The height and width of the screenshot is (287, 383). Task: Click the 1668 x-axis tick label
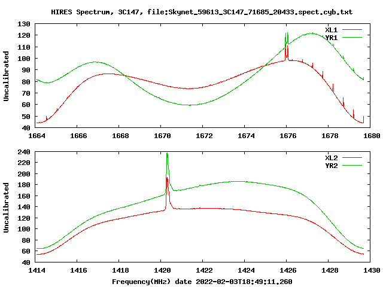click(x=120, y=136)
